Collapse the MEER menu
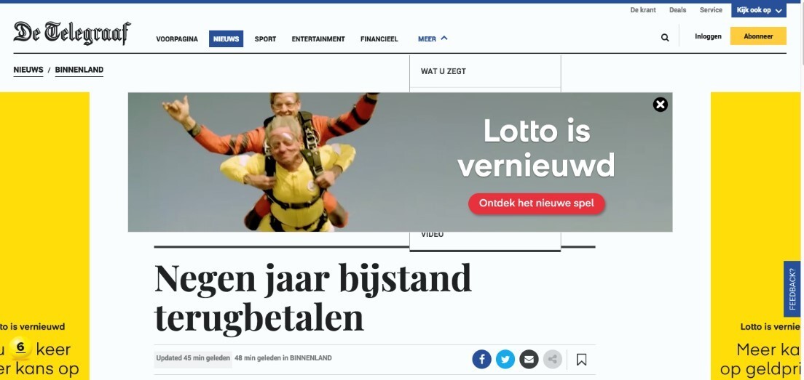Screen dimensions: 804x380 433,39
